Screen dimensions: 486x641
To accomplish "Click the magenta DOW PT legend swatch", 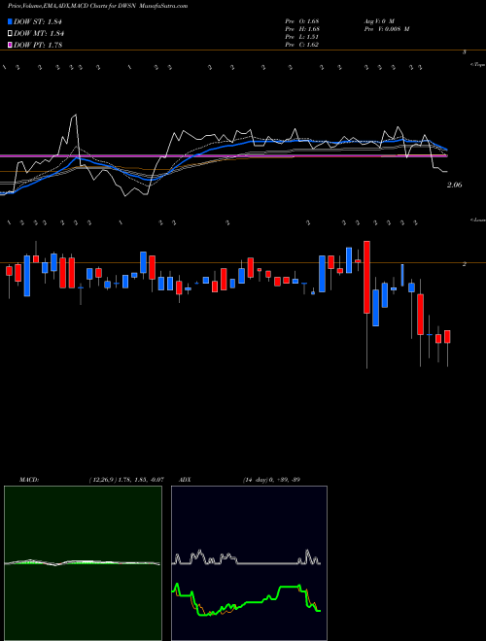I will (x=11, y=45).
